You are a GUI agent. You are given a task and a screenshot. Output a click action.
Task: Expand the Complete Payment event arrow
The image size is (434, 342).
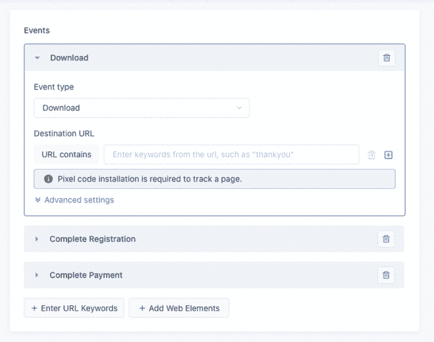[36, 275]
